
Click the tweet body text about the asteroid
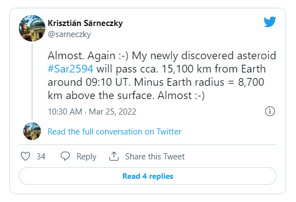[x=162, y=75]
